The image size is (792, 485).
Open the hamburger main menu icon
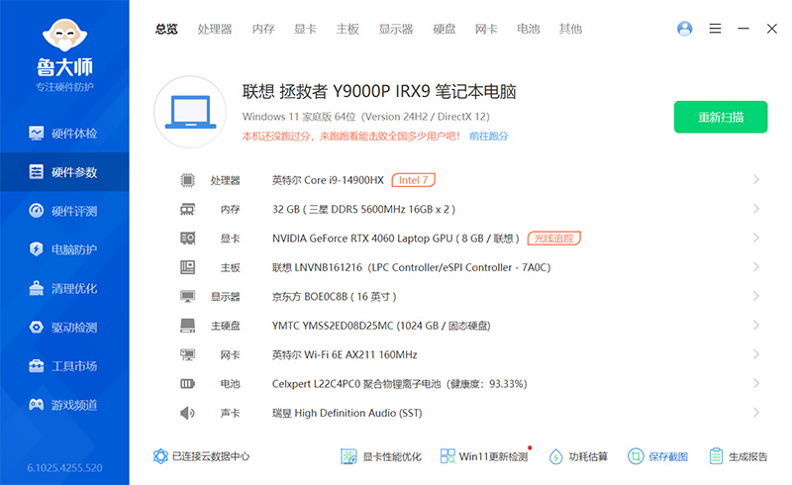[715, 29]
